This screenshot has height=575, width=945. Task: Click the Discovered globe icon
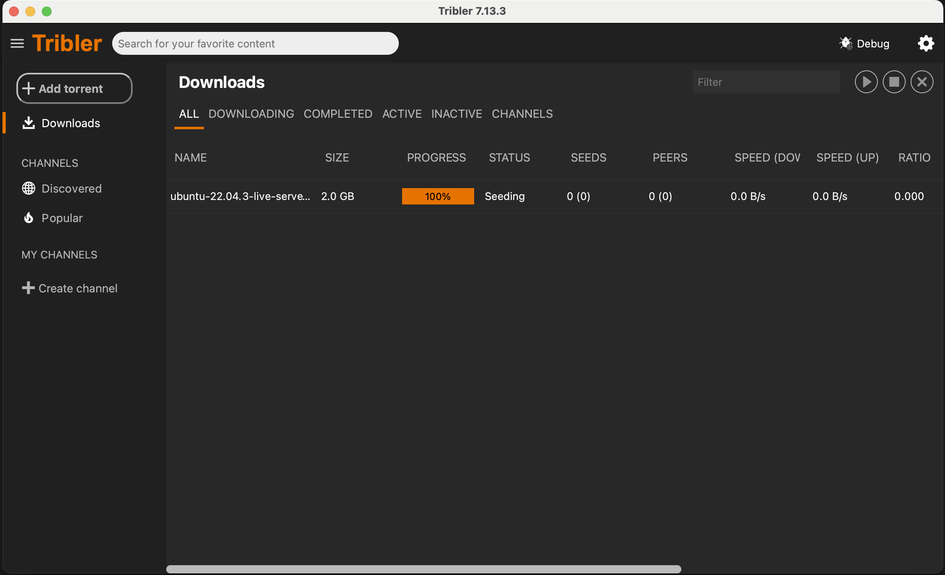click(28, 188)
